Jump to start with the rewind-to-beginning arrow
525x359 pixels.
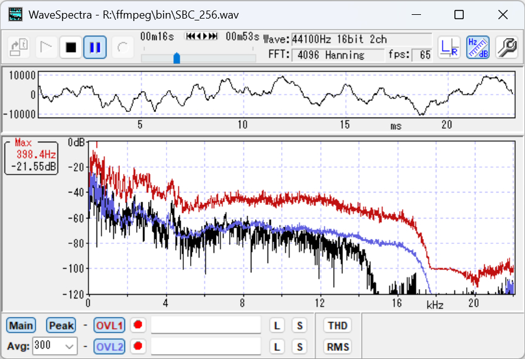click(x=189, y=36)
